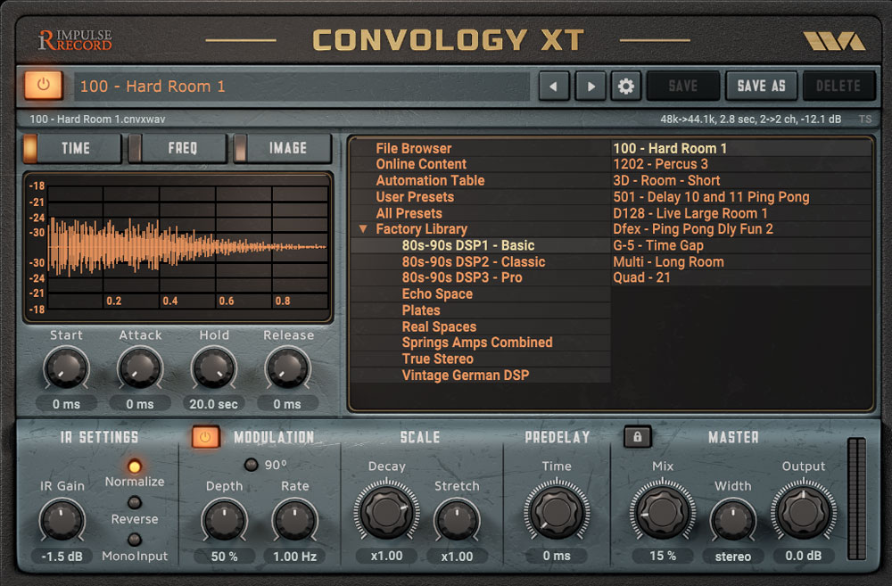Click the Release envelope knob
Image resolution: width=892 pixels, height=586 pixels.
(288, 368)
